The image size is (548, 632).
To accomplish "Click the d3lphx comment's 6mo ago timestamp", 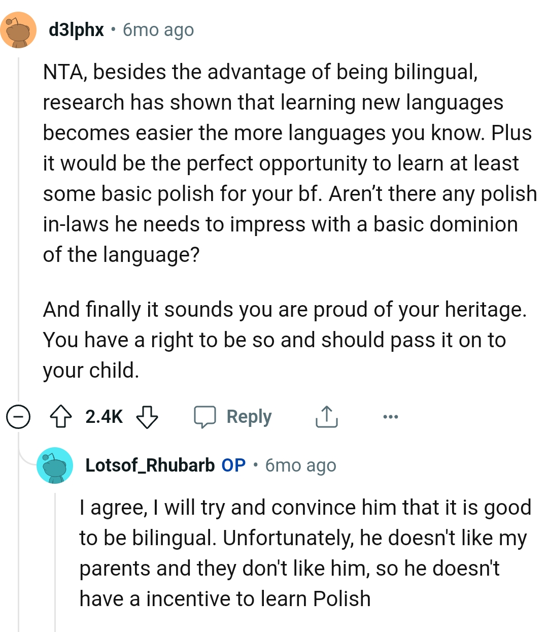I will tap(158, 30).
